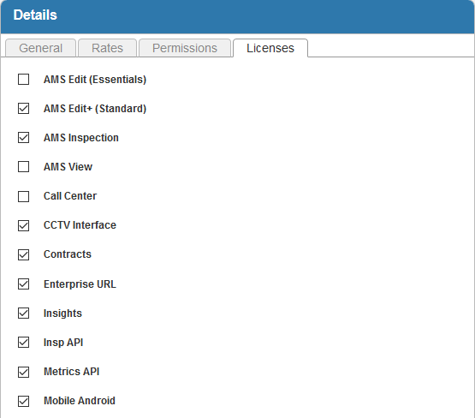This screenshot has width=475, height=418.
Task: Uncheck the Insp API checkbox
Action: point(23,343)
